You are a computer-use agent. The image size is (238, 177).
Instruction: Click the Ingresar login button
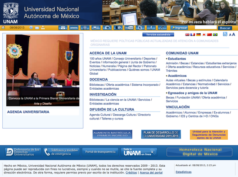click(x=179, y=28)
